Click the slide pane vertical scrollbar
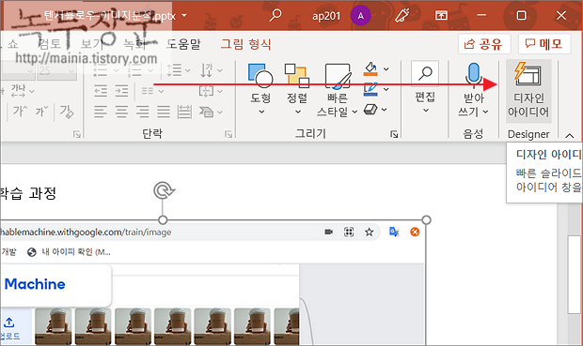Screen dimensions: 583x346 point(575,275)
